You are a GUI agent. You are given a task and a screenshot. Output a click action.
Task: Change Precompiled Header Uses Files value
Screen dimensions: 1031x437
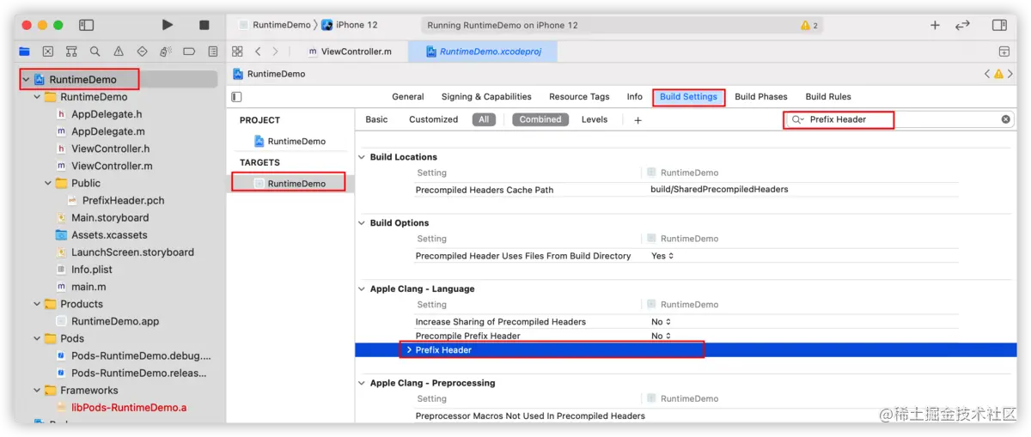pos(662,256)
